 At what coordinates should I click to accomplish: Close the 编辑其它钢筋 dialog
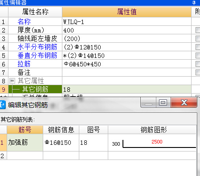pyautogui.click(x=184, y=102)
